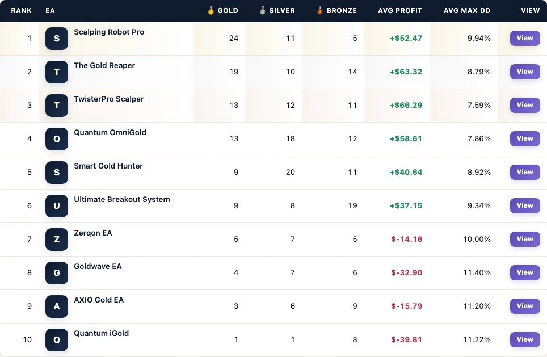Select the Quantum iGold name

(101, 334)
